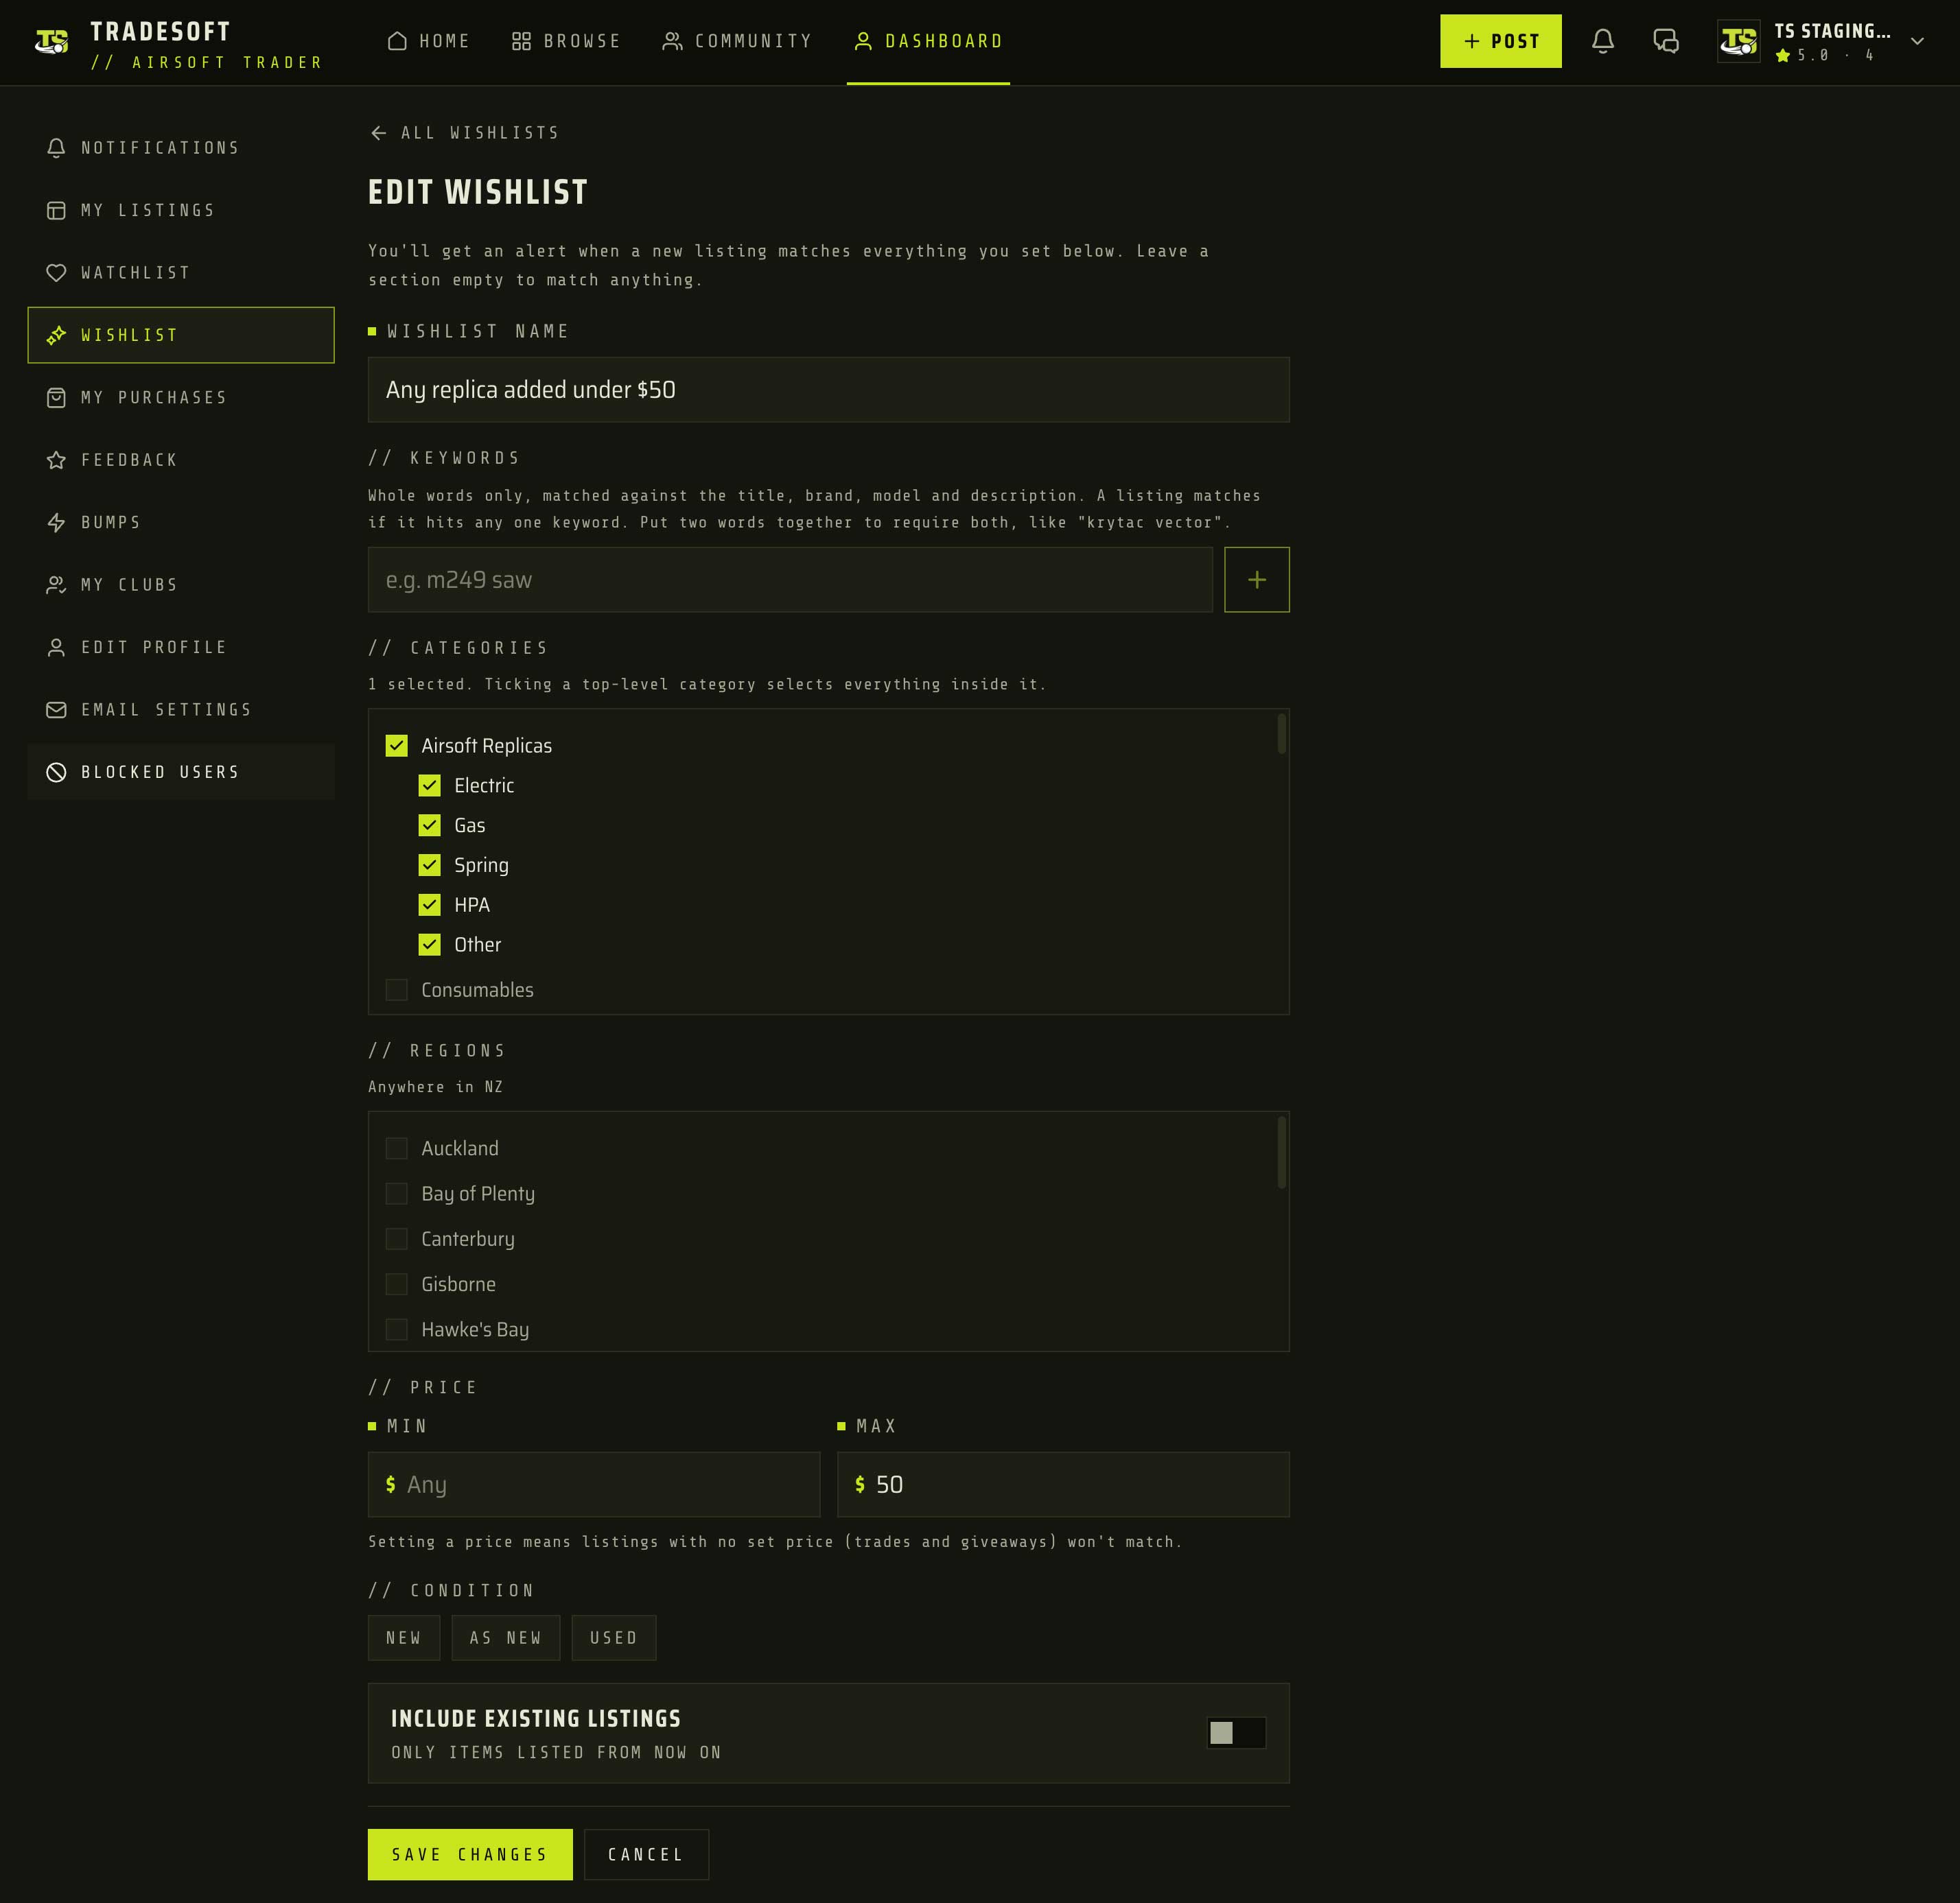Screen dimensions: 1960x1903
Task: Click the Post button
Action: pyautogui.click(x=1500, y=41)
